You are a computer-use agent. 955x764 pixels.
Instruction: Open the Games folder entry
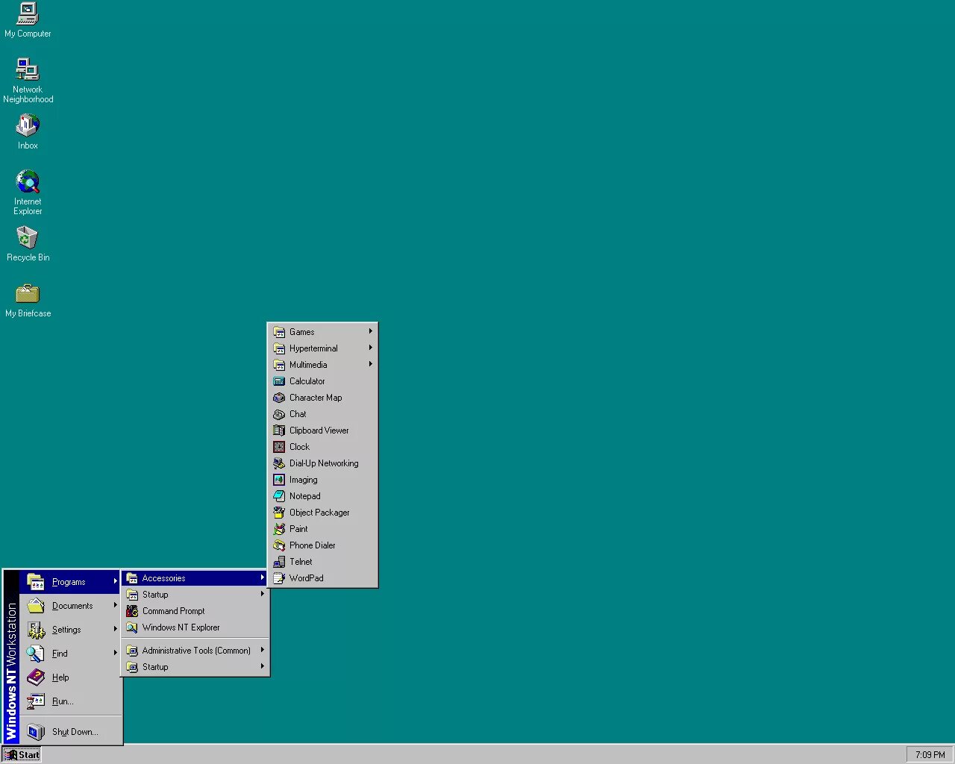[322, 332]
